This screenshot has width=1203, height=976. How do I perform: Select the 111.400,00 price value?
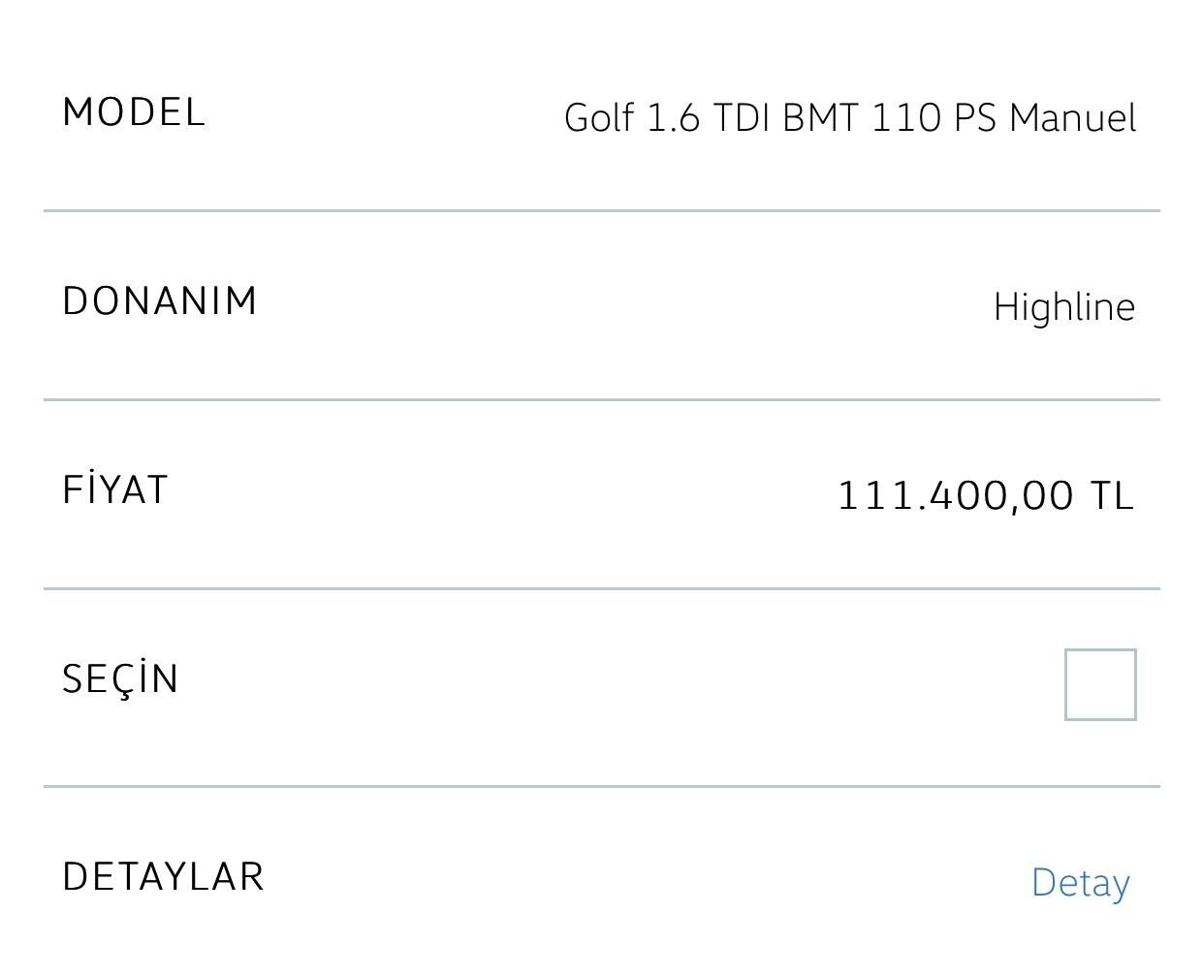[x=955, y=496]
